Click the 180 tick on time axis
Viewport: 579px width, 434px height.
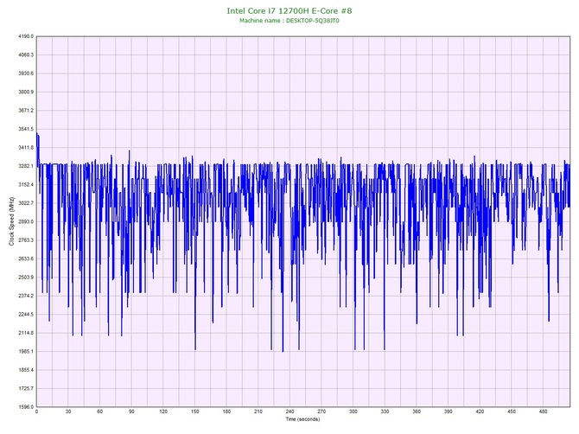226,412
